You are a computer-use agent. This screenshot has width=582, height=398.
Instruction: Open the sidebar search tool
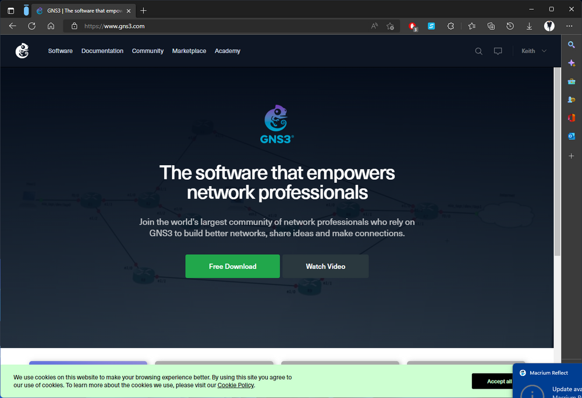coord(571,44)
